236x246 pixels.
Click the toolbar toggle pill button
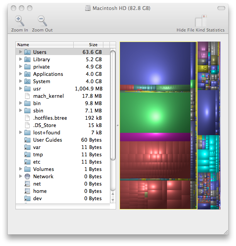pos(221,8)
